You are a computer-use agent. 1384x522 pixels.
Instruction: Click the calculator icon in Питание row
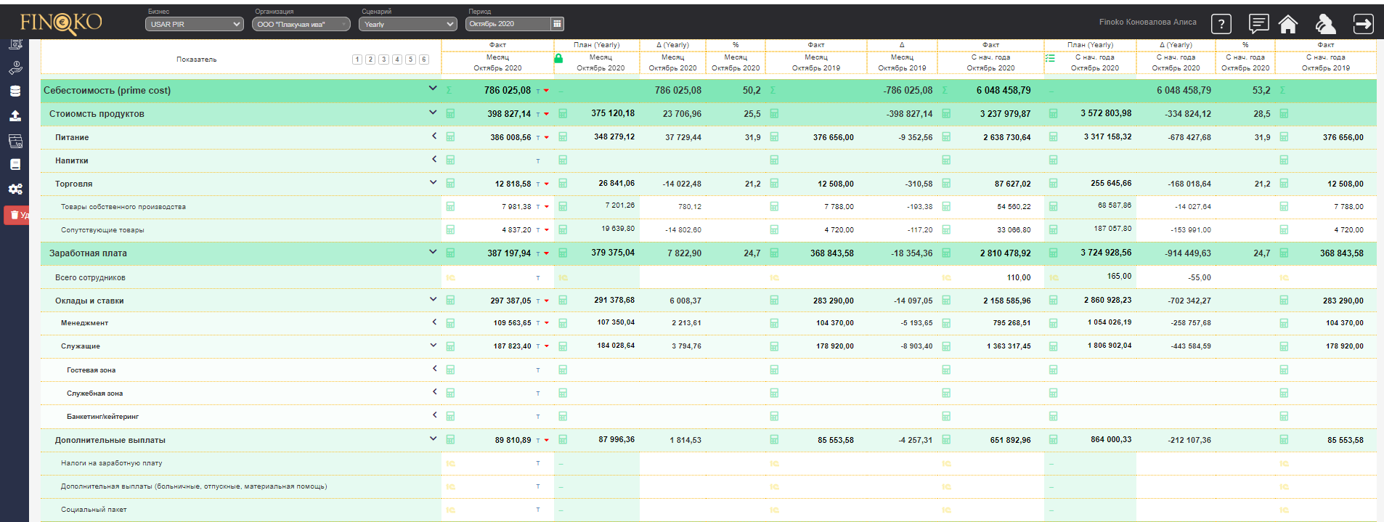[450, 137]
